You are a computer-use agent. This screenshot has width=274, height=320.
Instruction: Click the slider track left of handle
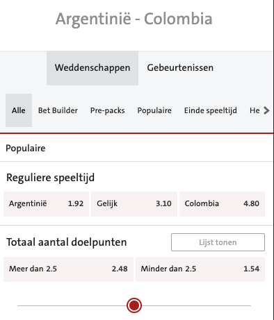72,305
